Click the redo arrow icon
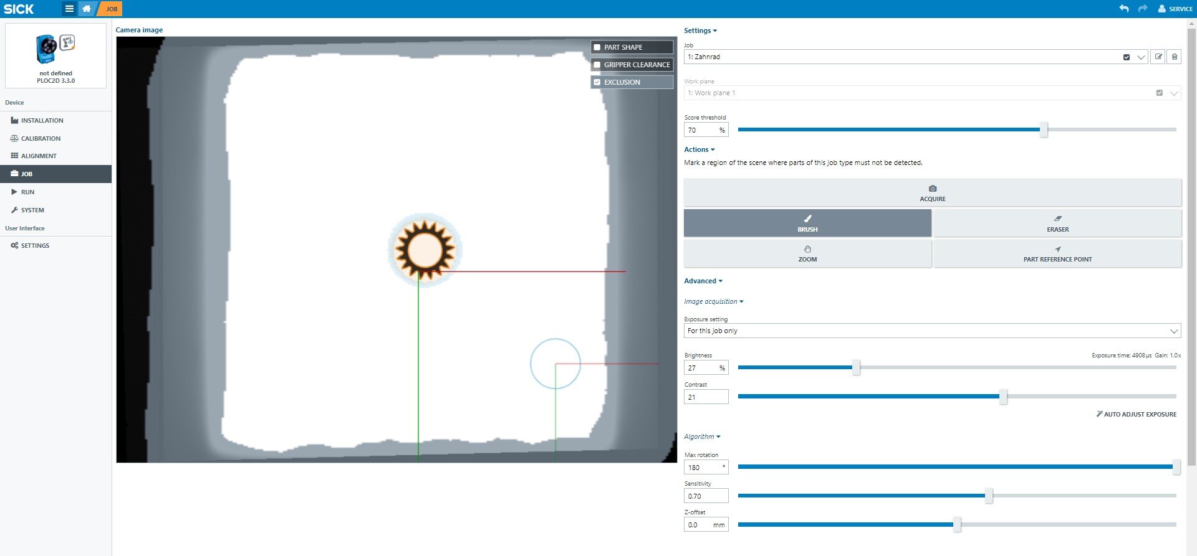Image resolution: width=1197 pixels, height=556 pixels. pos(1142,9)
